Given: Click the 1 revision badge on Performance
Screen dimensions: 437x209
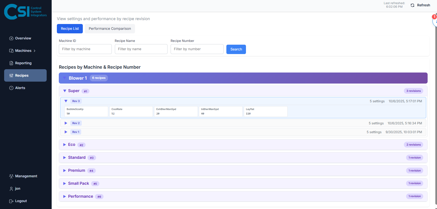Looking at the screenshot, I should point(415,196).
